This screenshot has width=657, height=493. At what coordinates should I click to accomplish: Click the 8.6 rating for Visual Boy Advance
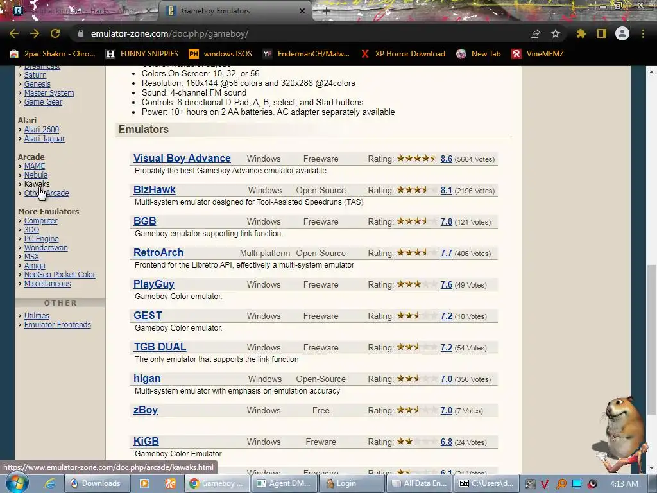pos(447,159)
